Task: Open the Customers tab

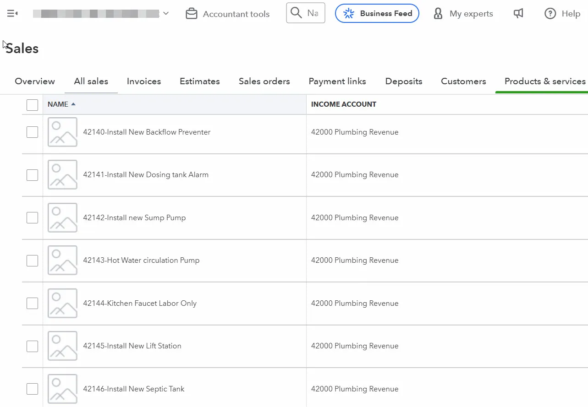Action: pyautogui.click(x=463, y=81)
